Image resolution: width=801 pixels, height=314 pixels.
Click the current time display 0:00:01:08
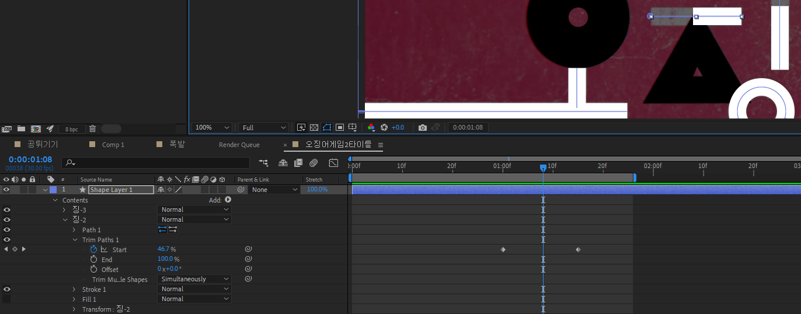30,159
